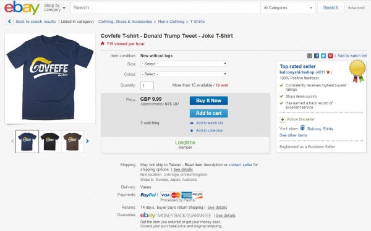Share listing on Twitter icon

tap(323, 56)
